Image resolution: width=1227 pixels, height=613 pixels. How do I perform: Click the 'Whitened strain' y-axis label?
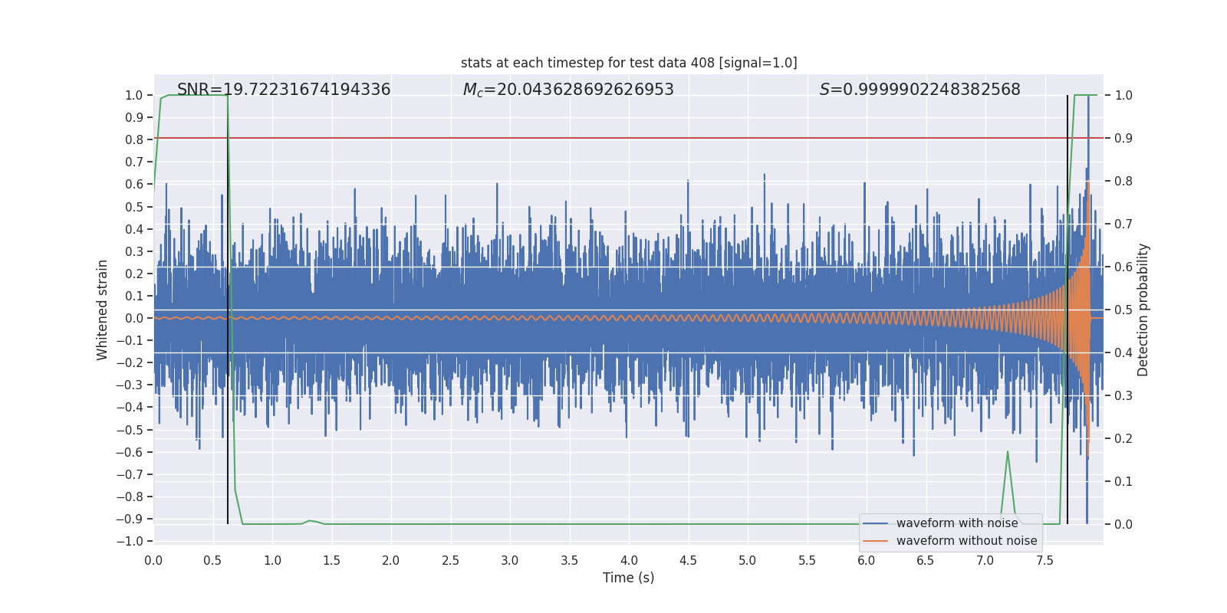tap(102, 310)
